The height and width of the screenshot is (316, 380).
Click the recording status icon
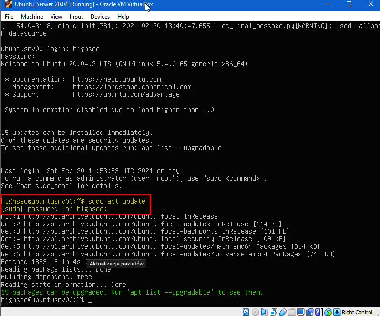[x=309, y=312]
